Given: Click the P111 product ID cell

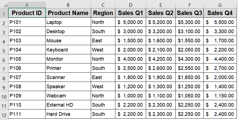Looking at the screenshot, I should 27,114.
